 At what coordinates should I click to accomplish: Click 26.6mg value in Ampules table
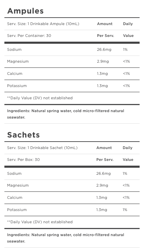pos(104,49)
